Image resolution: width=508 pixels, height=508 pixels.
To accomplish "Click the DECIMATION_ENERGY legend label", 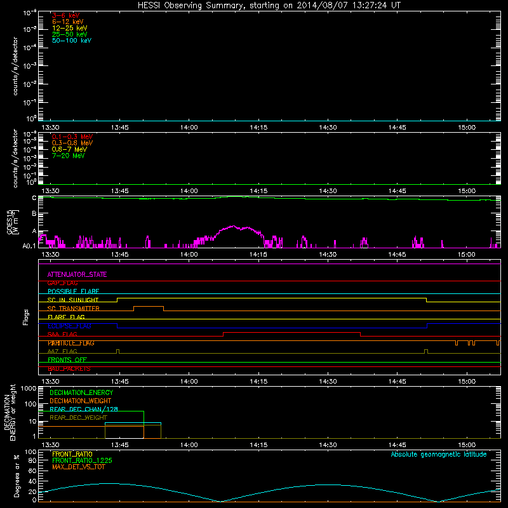I will [x=81, y=392].
